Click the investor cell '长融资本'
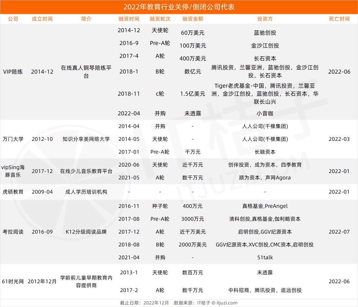Viewport: 358px width, 307px height. (x=265, y=152)
